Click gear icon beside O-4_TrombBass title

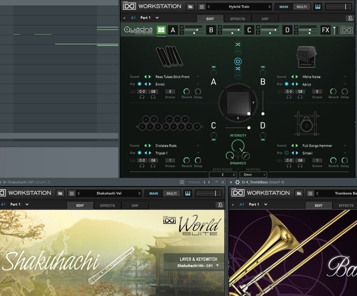pos(237,182)
